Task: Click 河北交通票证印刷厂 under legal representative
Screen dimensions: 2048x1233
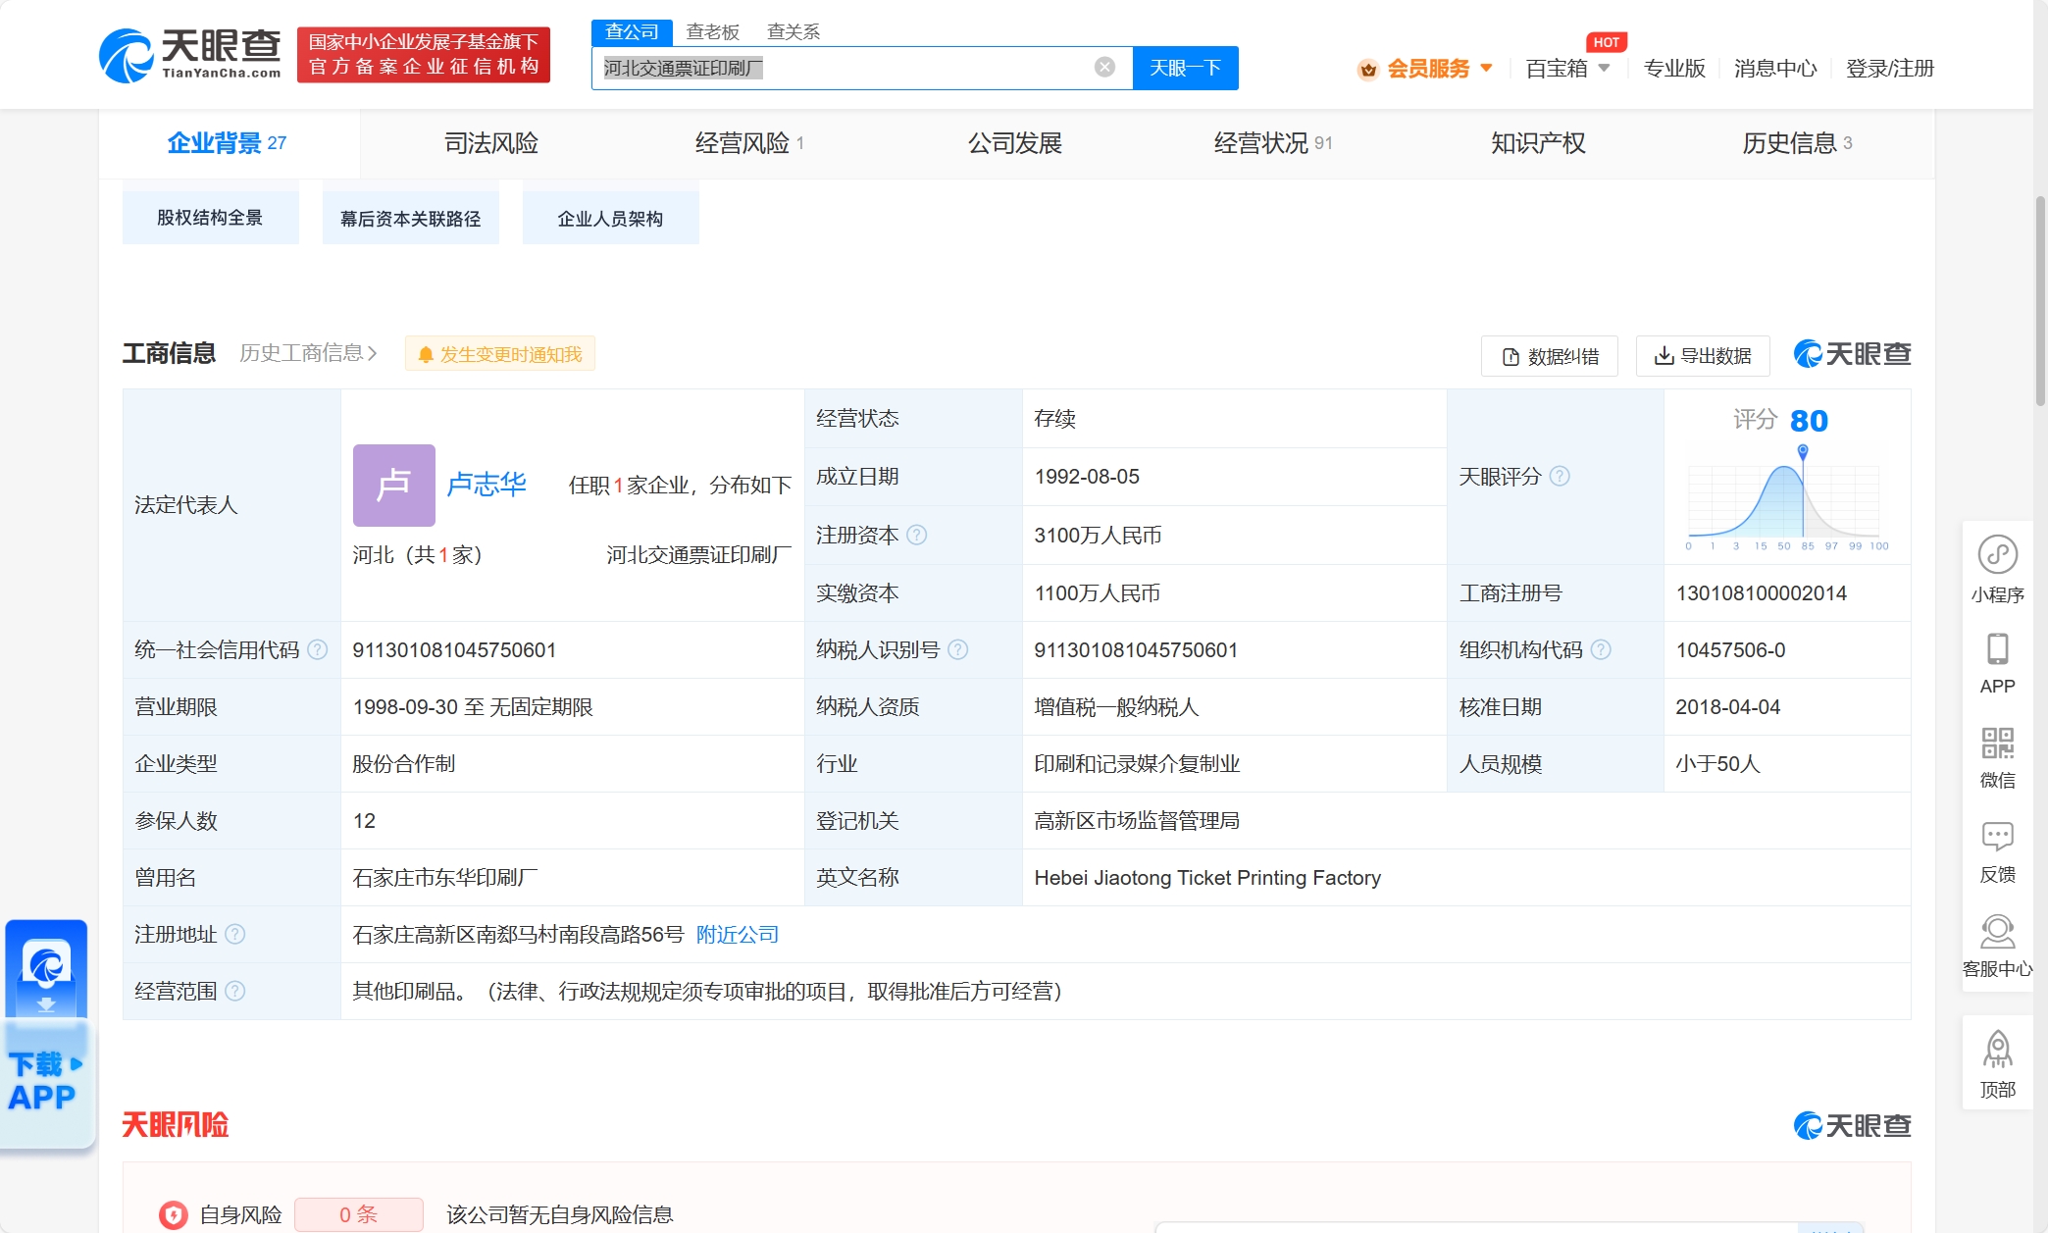Action: pos(698,555)
